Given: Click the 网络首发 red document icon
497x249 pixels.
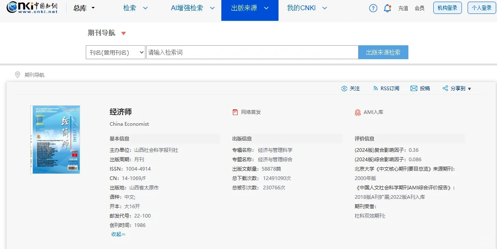Looking at the screenshot, I should (235, 112).
